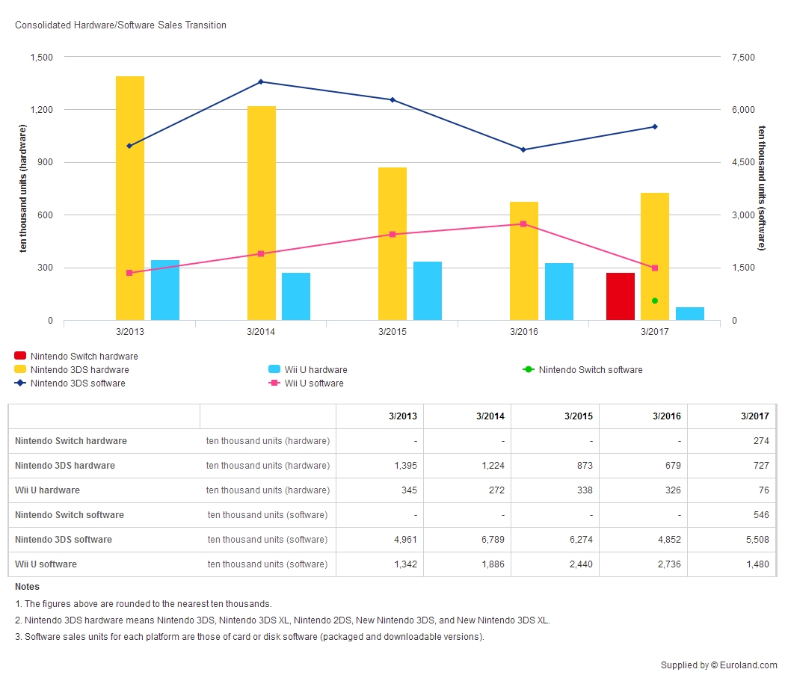Click the Wii U hardware legend entry
The height and width of the screenshot is (678, 785).
pos(308,369)
